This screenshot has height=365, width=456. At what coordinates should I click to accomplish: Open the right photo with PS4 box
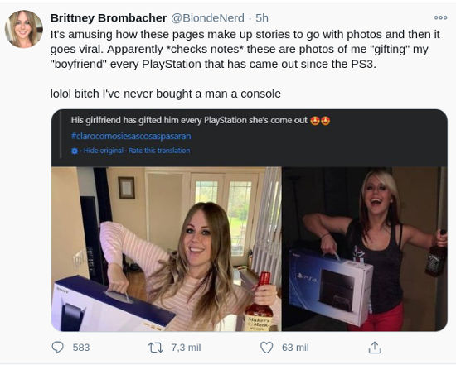click(x=365, y=249)
